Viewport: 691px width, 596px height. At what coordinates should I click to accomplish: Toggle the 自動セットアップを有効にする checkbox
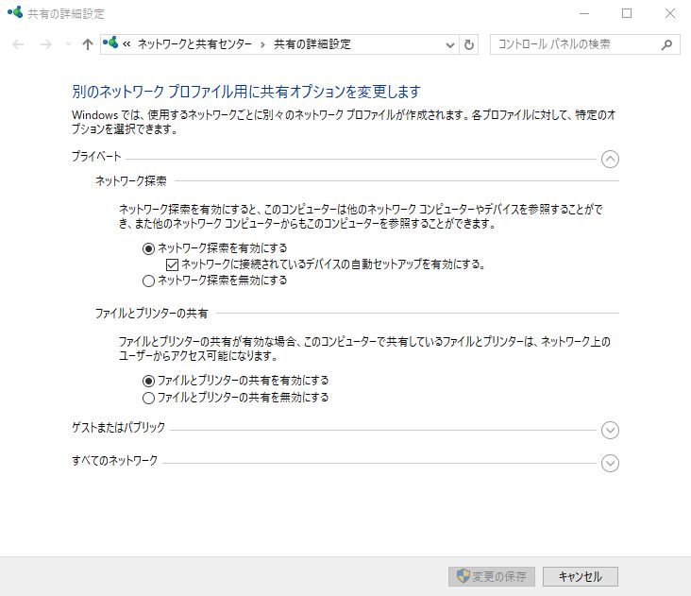coord(172,264)
